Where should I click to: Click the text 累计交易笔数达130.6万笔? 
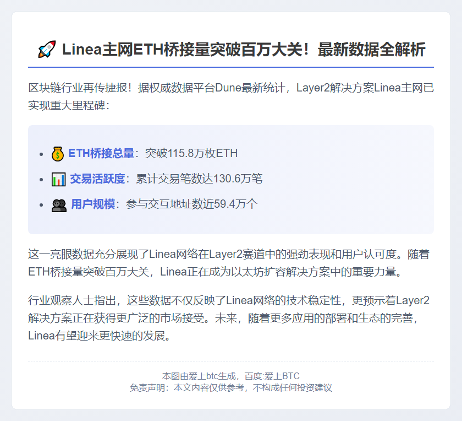coord(199,179)
